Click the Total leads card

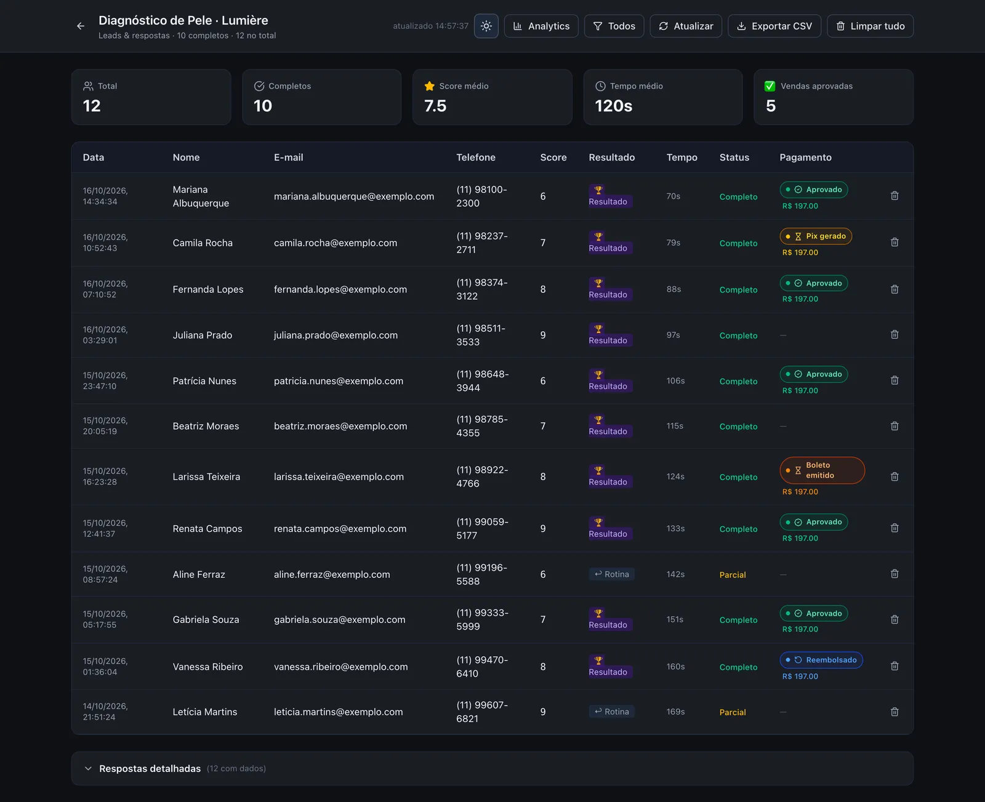[151, 97]
